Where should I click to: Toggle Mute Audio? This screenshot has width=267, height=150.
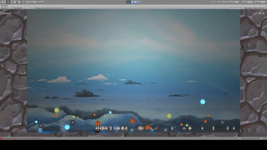(x=248, y=8)
